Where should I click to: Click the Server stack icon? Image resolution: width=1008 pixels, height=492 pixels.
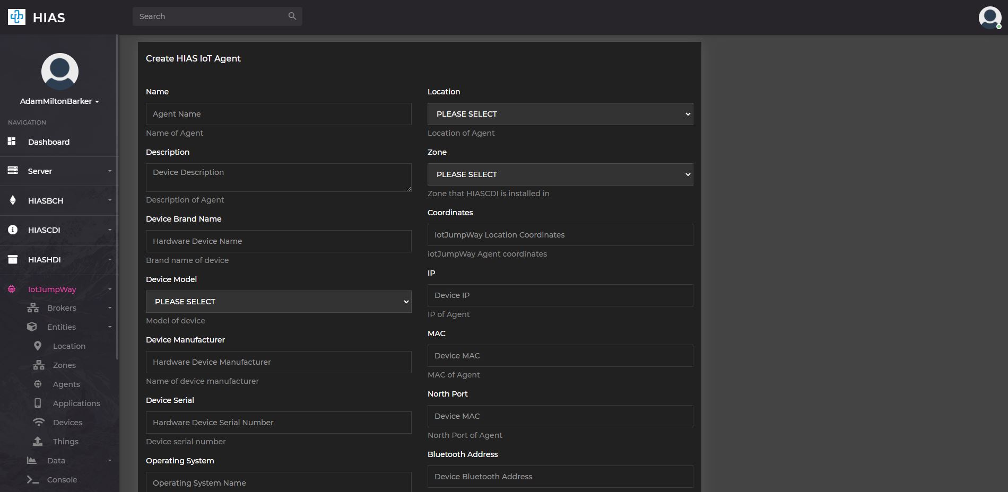(x=13, y=170)
